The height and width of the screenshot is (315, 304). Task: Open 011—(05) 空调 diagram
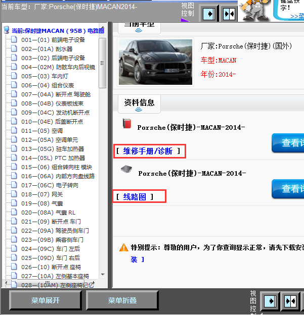tap(42, 131)
